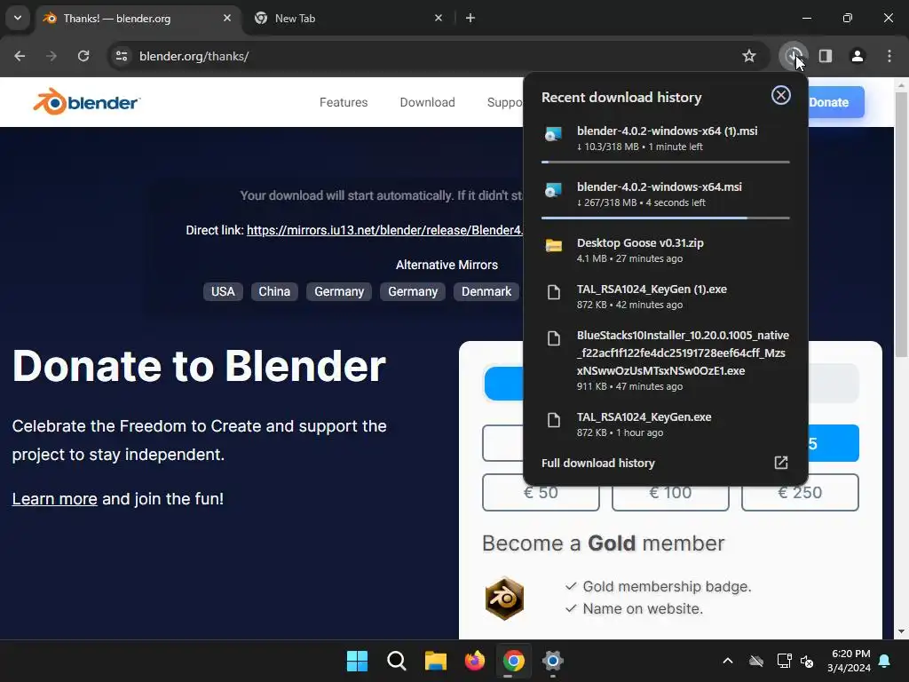Open the Windows Start menu
Screen dimensions: 909x682
pos(357,661)
